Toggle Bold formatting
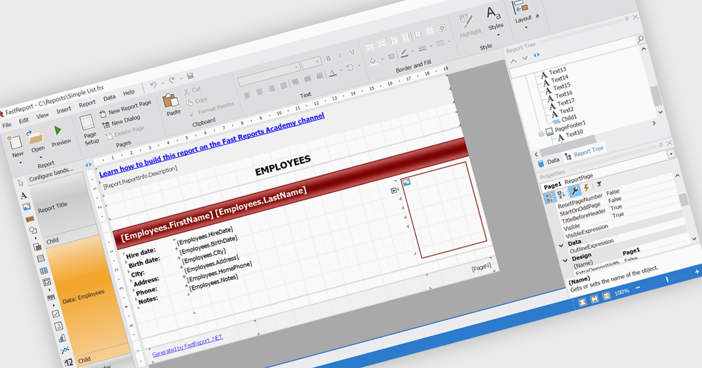This screenshot has height=368, width=702. pos(329,58)
